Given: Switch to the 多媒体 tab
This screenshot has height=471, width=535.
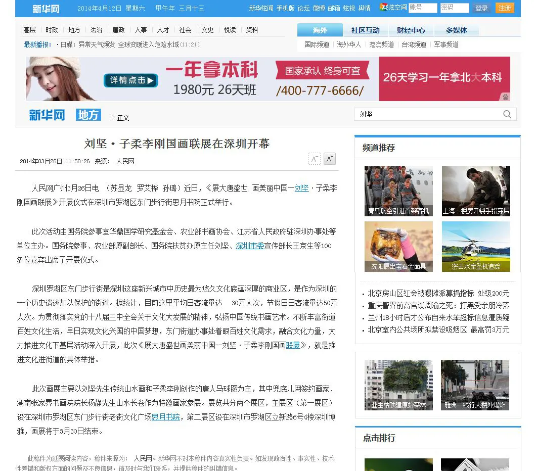Looking at the screenshot, I should (456, 30).
